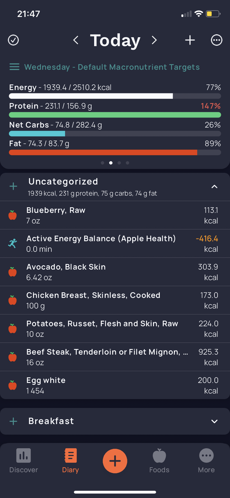Open the ellipsis options menu in header

(216, 40)
